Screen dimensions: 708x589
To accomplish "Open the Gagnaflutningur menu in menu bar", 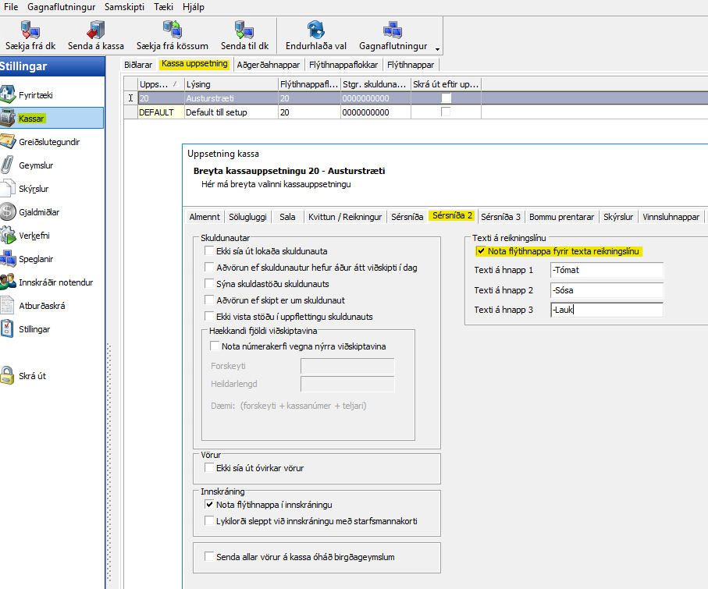I will [x=62, y=6].
